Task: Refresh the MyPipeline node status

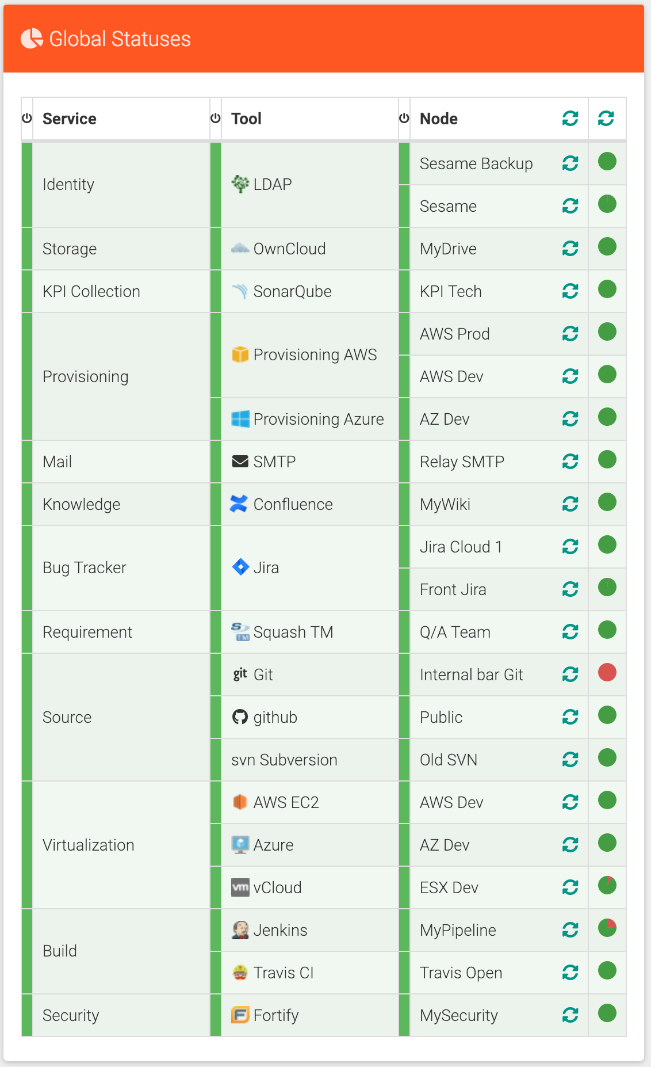Action: (570, 930)
